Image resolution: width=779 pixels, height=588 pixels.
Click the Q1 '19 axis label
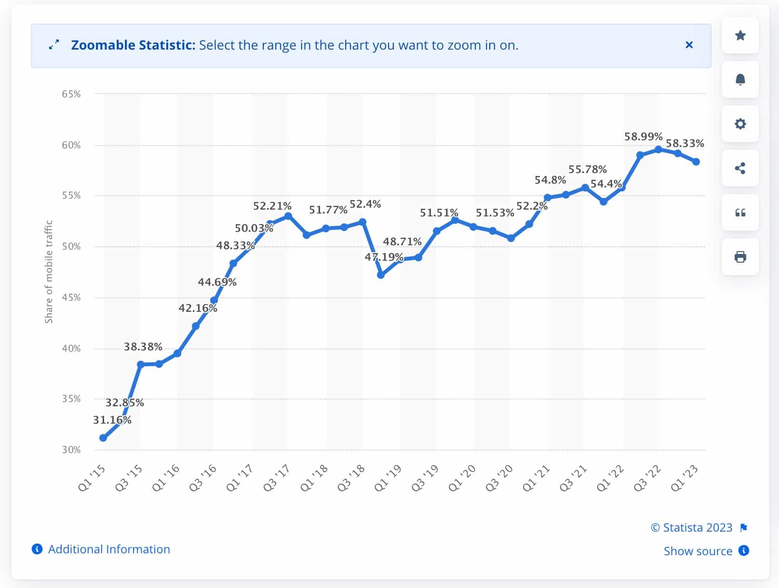click(388, 478)
